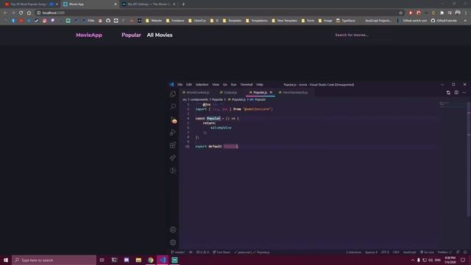Change line endings via CRLF status item
Viewport: 471px width, 265px height.
coord(396,252)
